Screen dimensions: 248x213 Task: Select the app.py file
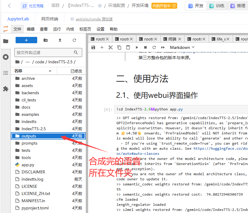tap(48, 165)
